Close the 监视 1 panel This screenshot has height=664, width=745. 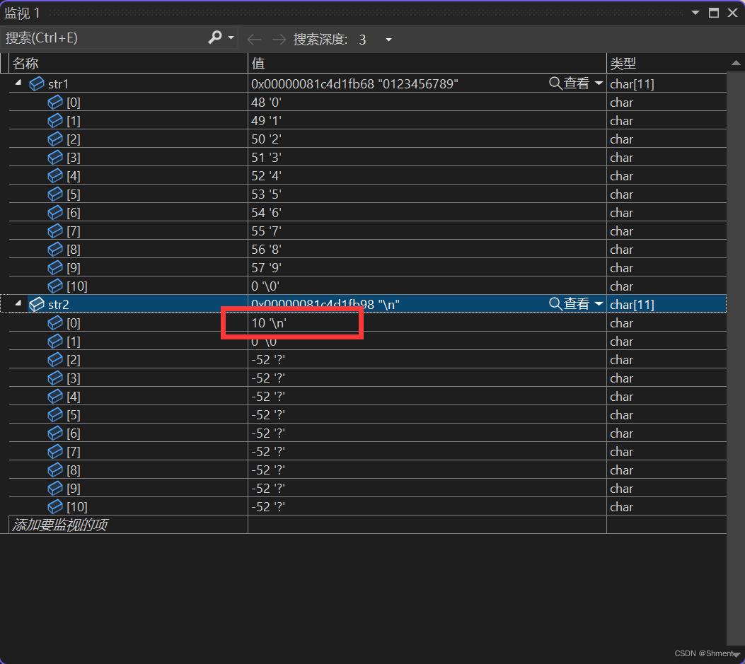[732, 13]
